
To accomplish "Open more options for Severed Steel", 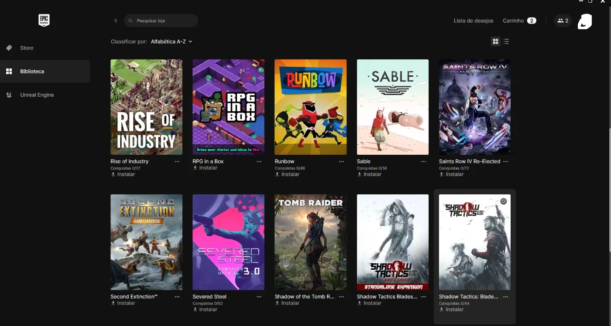I will (x=259, y=296).
